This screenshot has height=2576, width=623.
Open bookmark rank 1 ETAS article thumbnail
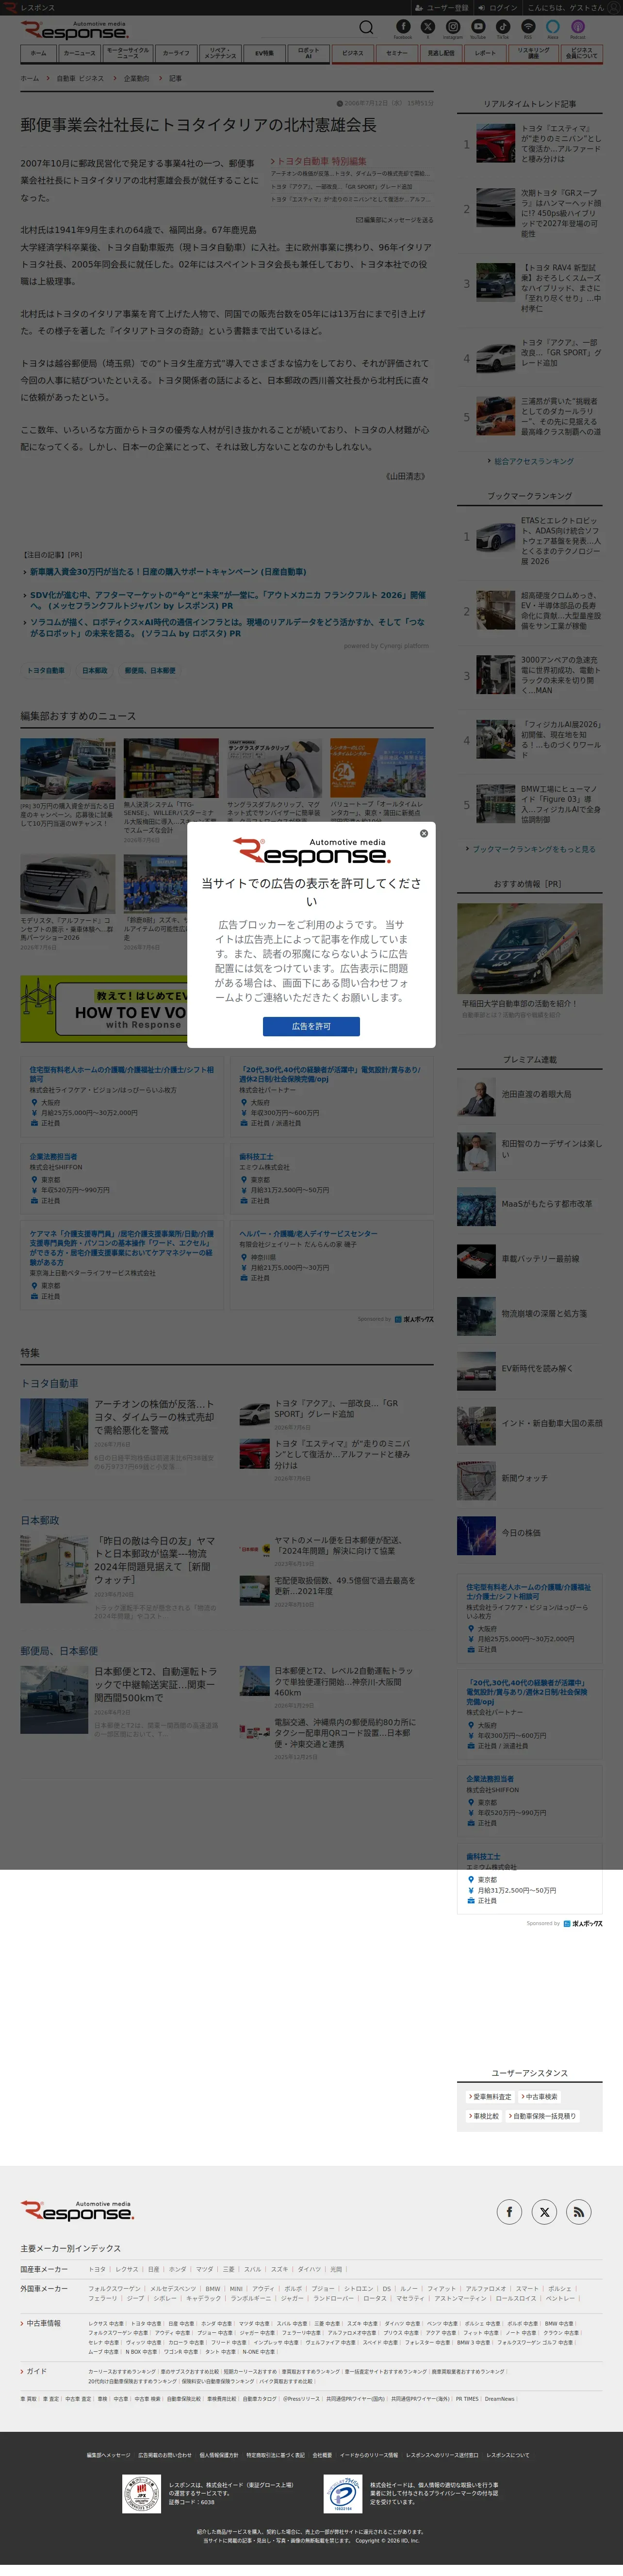tap(495, 536)
